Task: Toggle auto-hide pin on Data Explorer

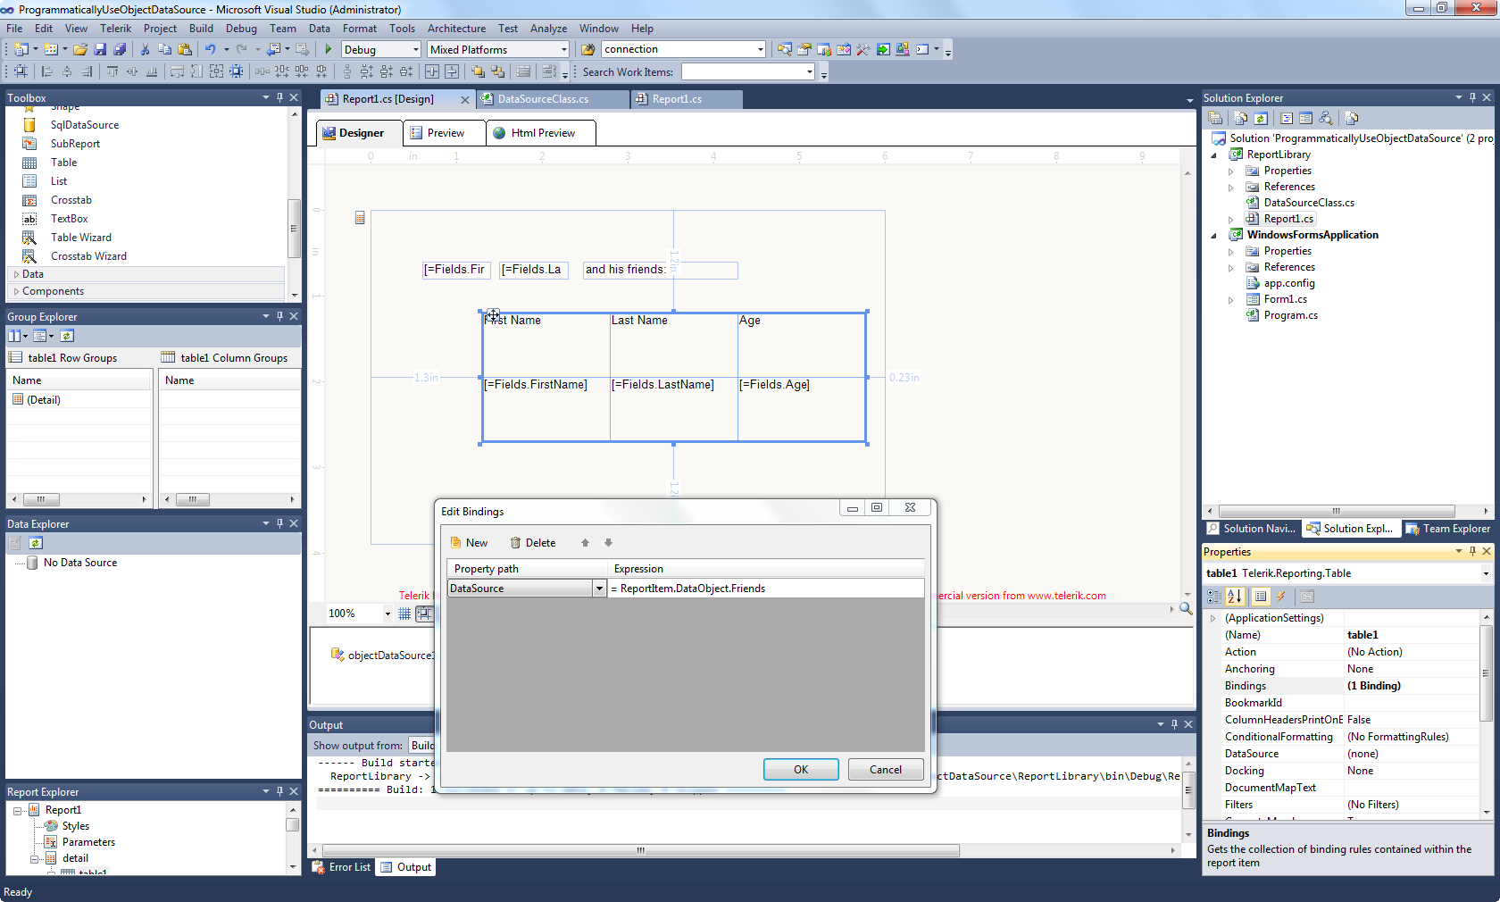Action: (279, 523)
